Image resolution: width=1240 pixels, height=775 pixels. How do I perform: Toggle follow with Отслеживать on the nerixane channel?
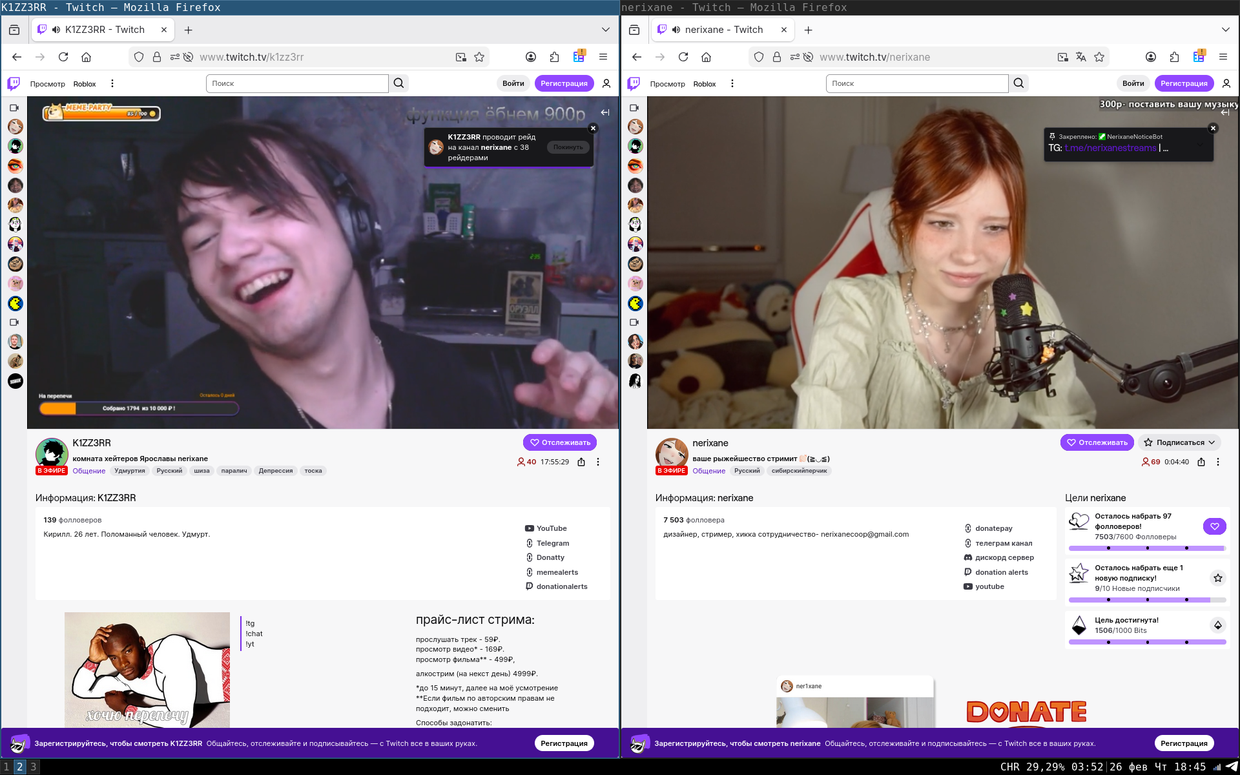(1097, 442)
